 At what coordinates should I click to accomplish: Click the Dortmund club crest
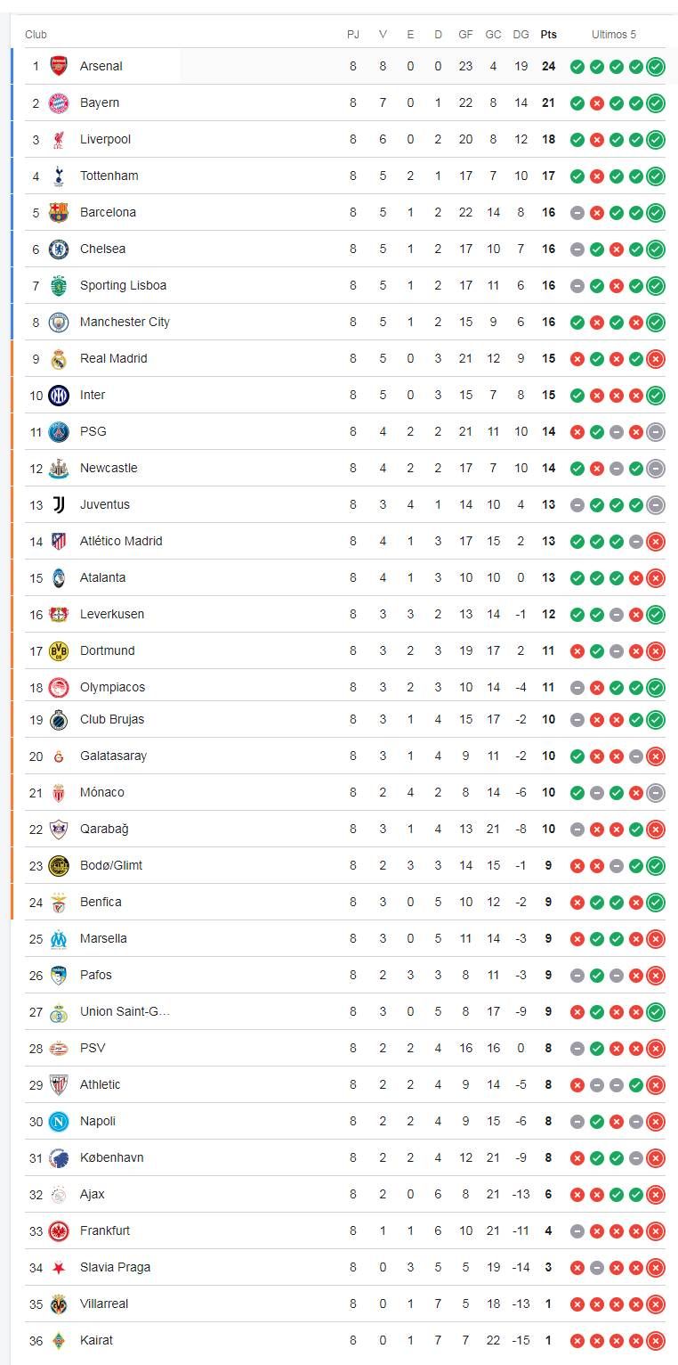pos(58,650)
